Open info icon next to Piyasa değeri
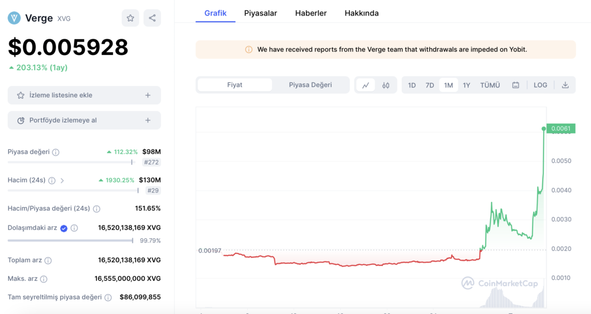The width and height of the screenshot is (591, 314). point(56,152)
